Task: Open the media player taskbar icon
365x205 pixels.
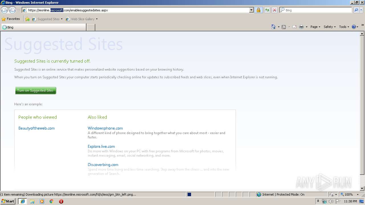Action: (x=42, y=201)
